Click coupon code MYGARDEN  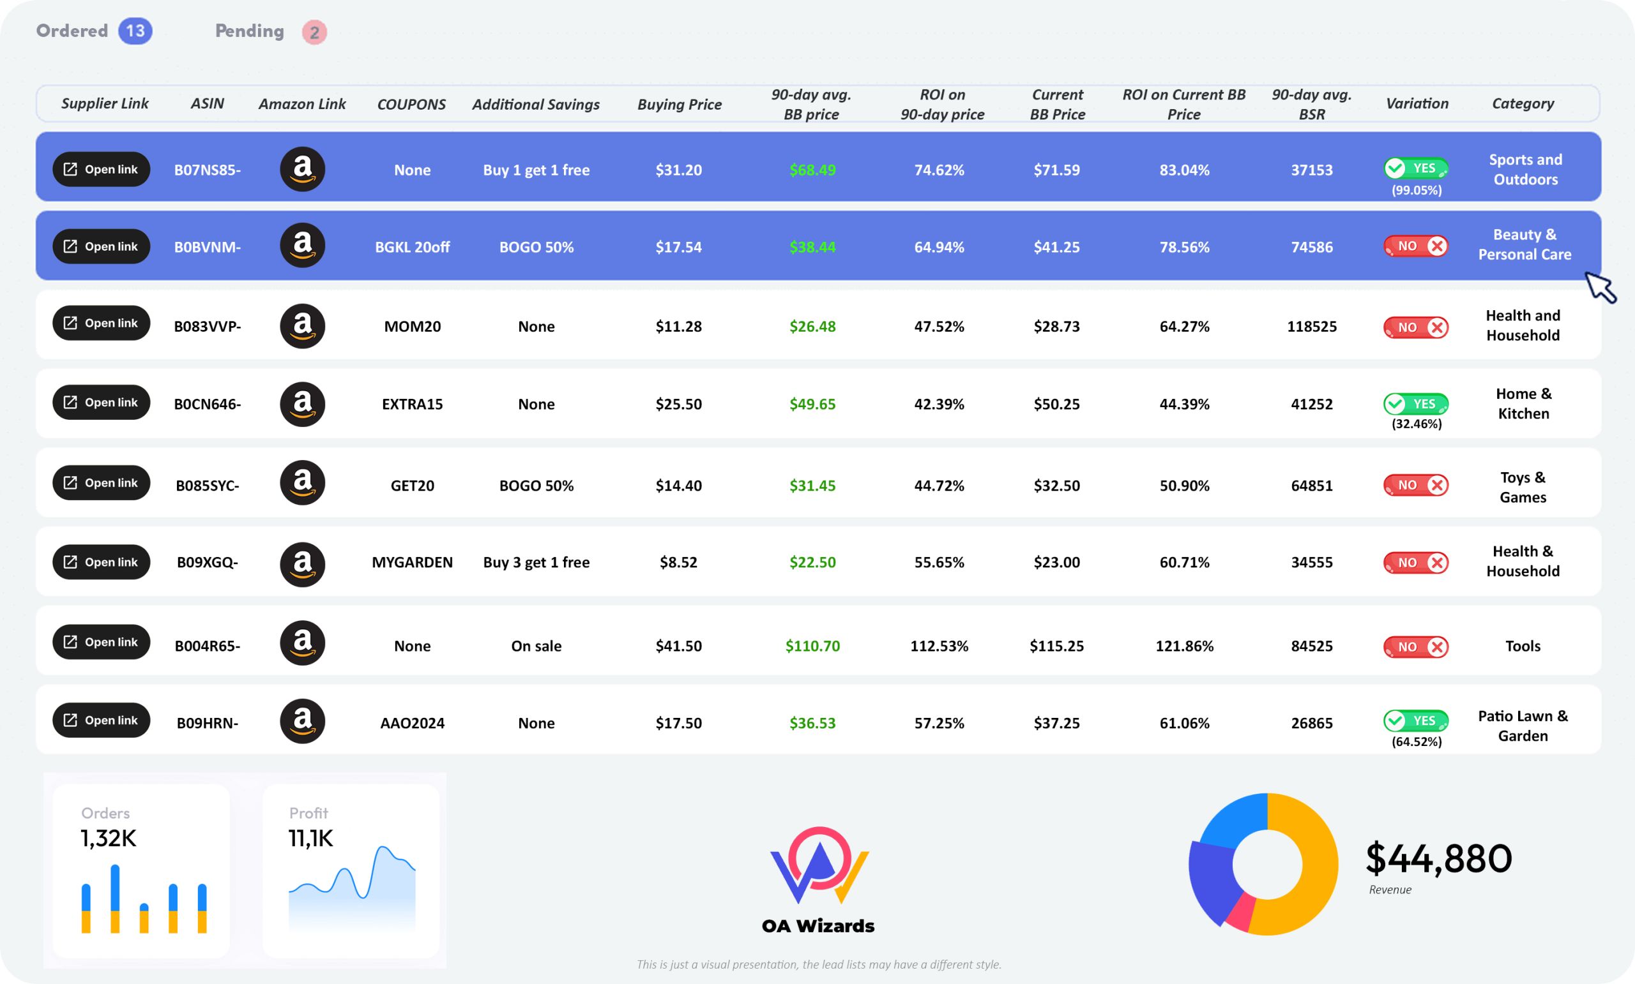click(x=412, y=562)
